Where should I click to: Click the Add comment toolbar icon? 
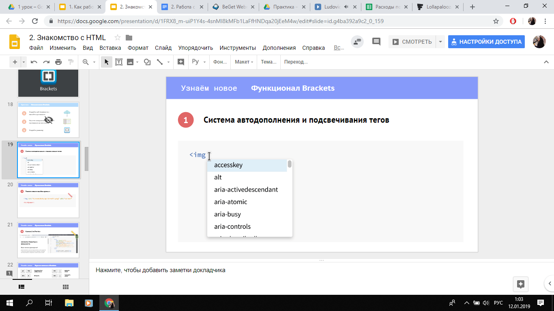point(181,62)
